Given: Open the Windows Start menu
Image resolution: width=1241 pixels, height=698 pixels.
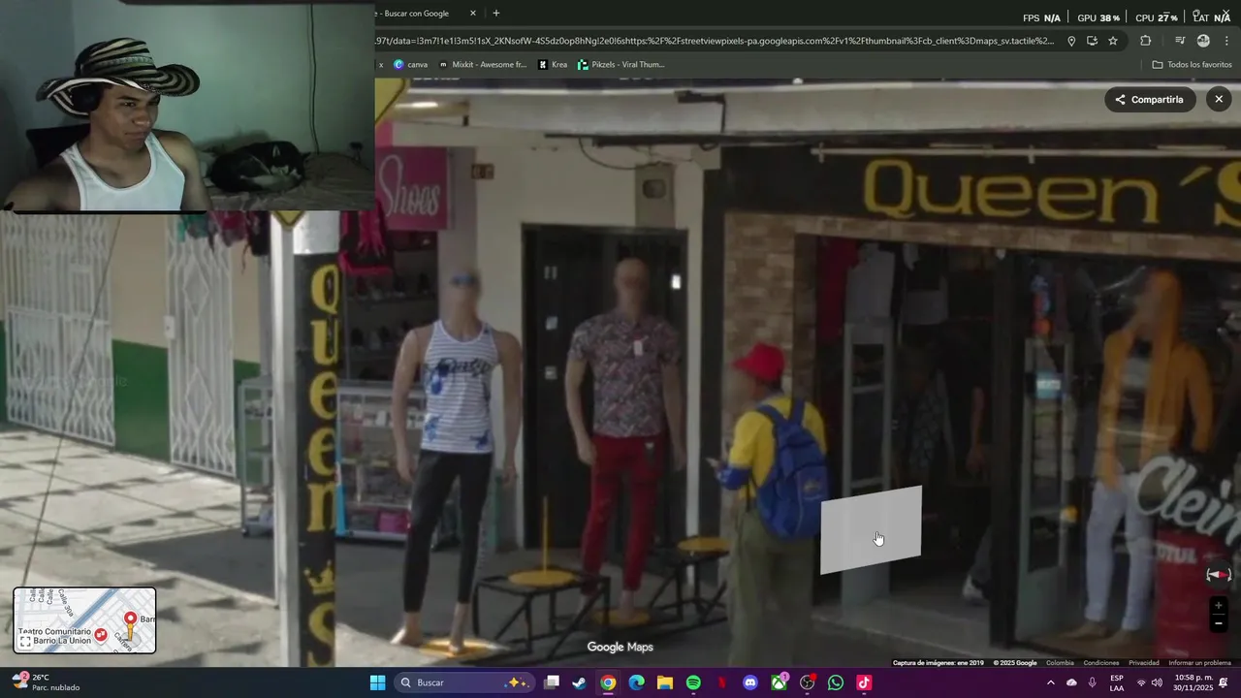Looking at the screenshot, I should tap(377, 682).
